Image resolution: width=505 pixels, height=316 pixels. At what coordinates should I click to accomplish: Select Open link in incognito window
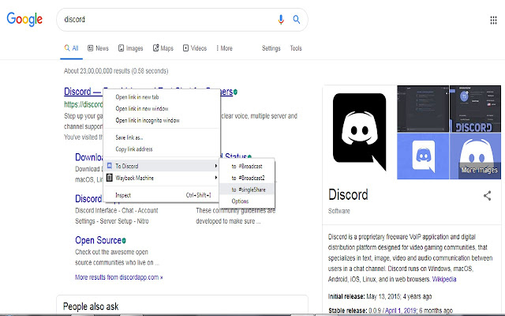pyautogui.click(x=148, y=120)
